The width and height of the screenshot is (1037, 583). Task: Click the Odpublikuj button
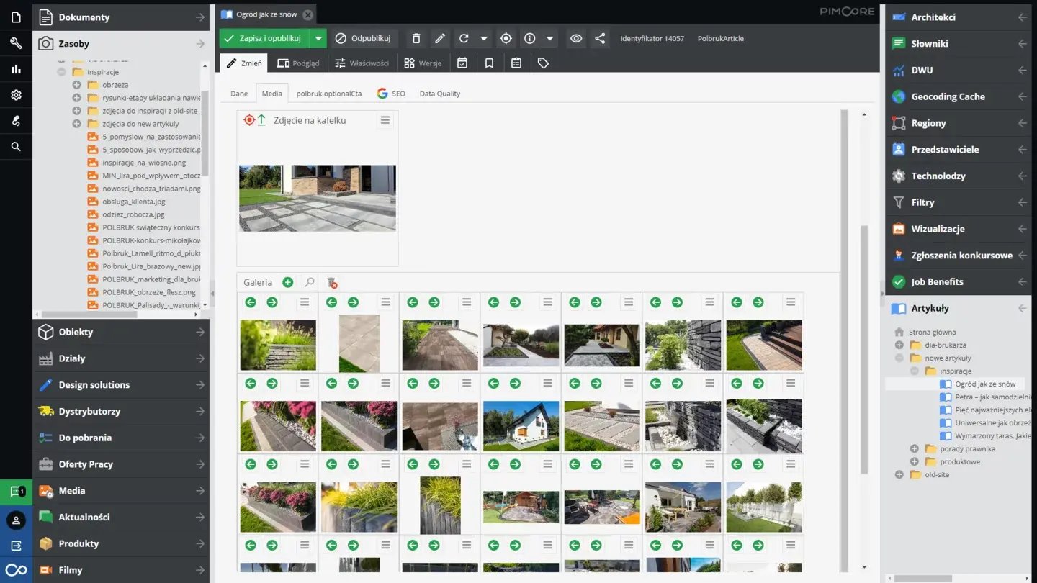(364, 38)
